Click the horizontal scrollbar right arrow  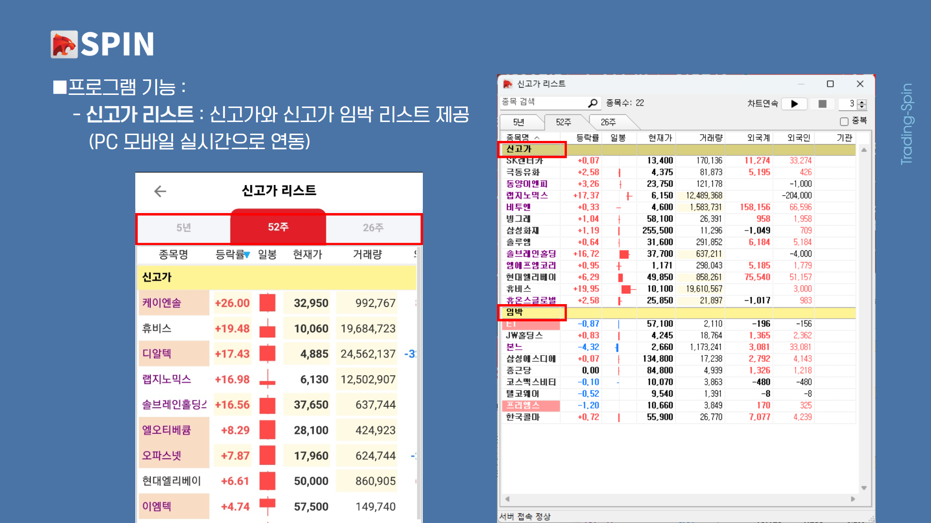coord(853,499)
